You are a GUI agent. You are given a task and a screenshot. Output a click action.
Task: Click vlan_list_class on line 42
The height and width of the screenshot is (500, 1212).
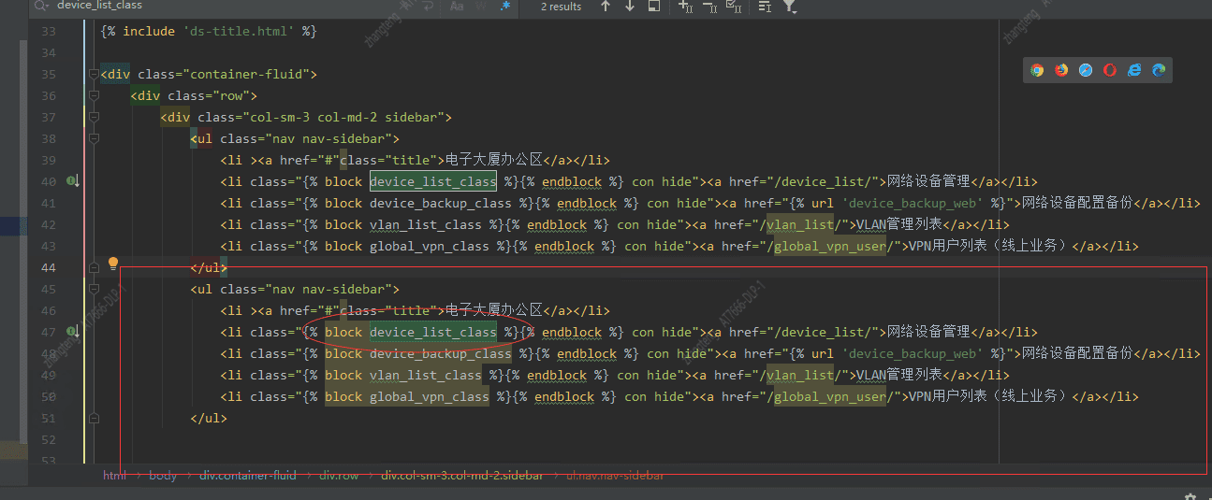point(426,224)
